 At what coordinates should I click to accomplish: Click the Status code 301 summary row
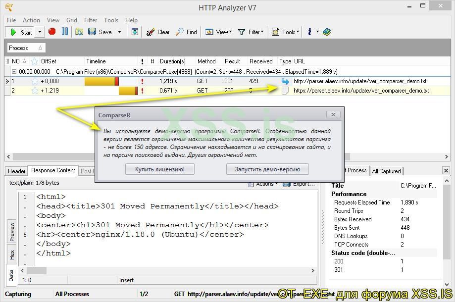(384, 270)
